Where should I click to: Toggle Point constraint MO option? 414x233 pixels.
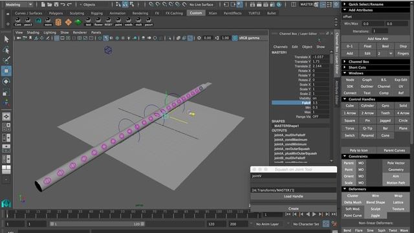(x=361, y=170)
